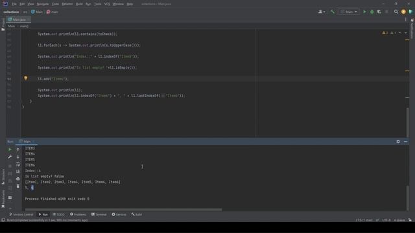Go to next highlighted error arrow

tap(405, 33)
